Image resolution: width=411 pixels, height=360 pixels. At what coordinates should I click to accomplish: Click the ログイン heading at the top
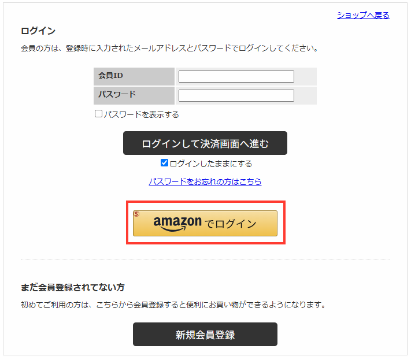(x=38, y=31)
